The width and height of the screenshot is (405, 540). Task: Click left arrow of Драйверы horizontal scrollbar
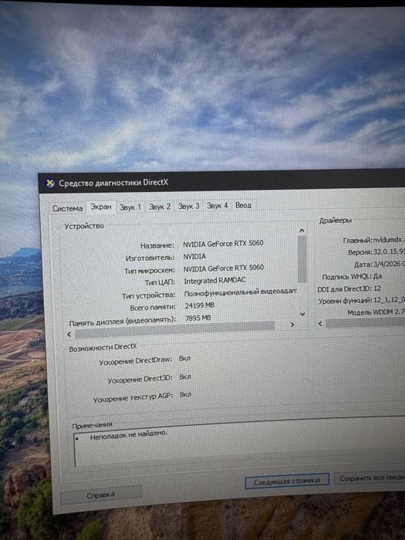321,323
